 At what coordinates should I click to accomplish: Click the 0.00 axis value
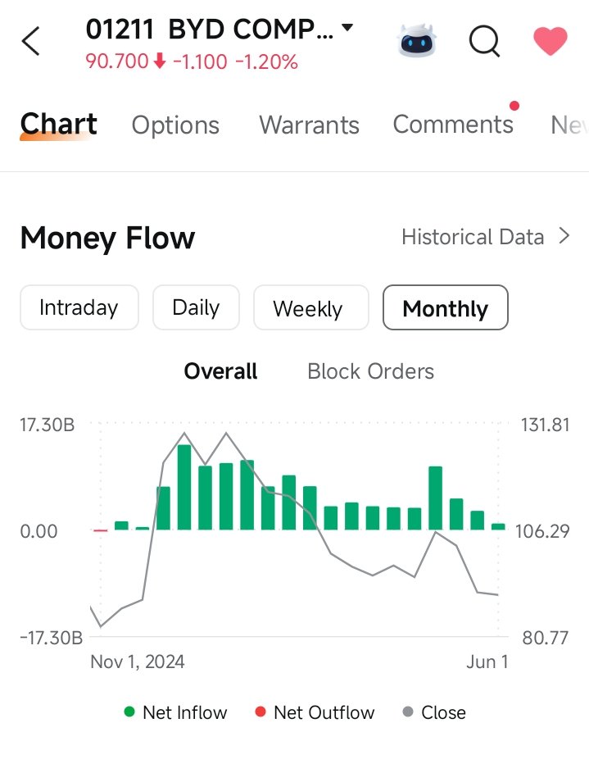click(39, 531)
